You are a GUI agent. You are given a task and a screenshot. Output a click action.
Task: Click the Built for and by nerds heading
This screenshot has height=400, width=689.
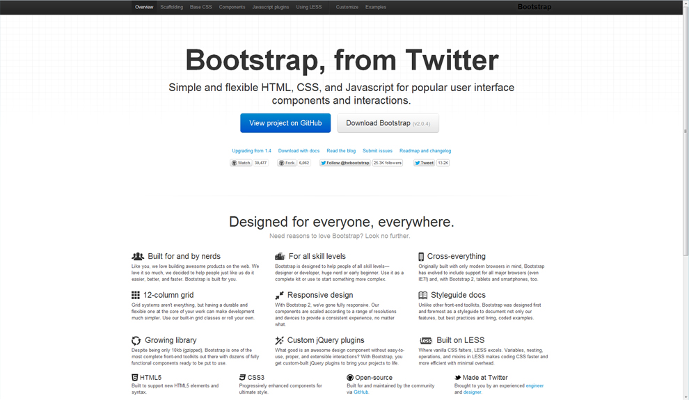(x=184, y=256)
